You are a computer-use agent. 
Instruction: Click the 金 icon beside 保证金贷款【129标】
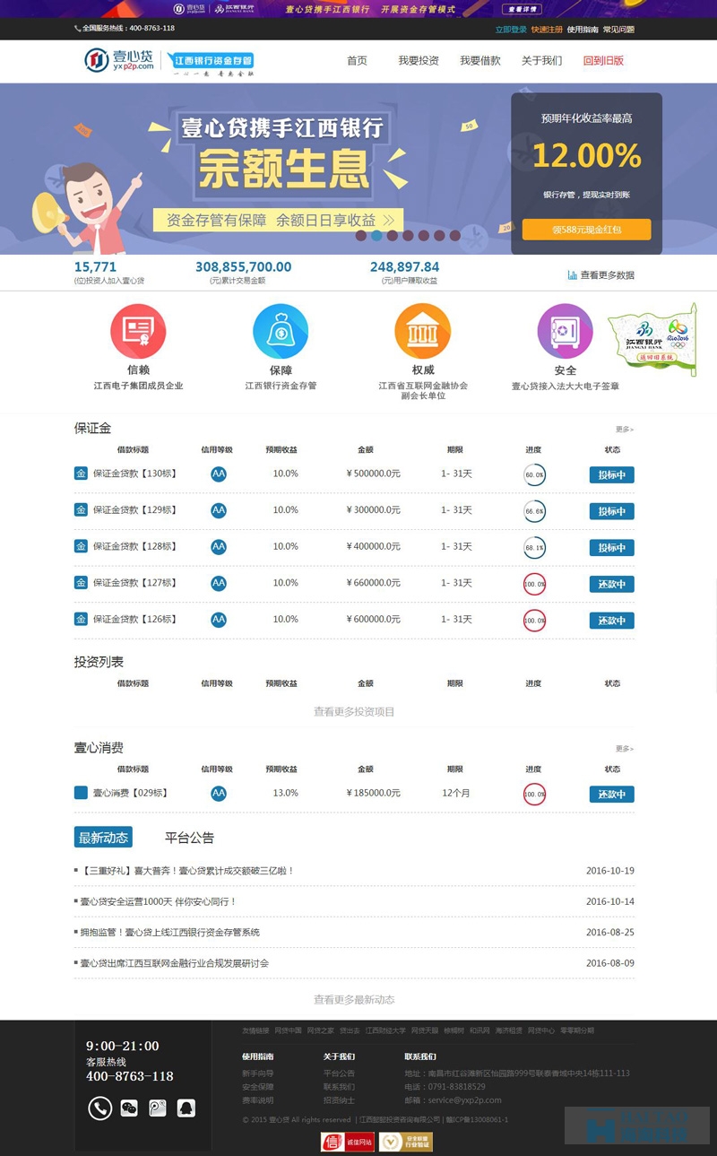pyautogui.click(x=81, y=510)
